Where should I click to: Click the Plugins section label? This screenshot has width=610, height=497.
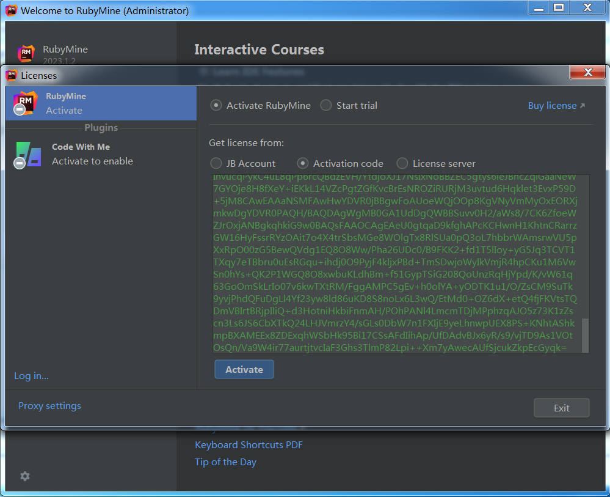101,128
